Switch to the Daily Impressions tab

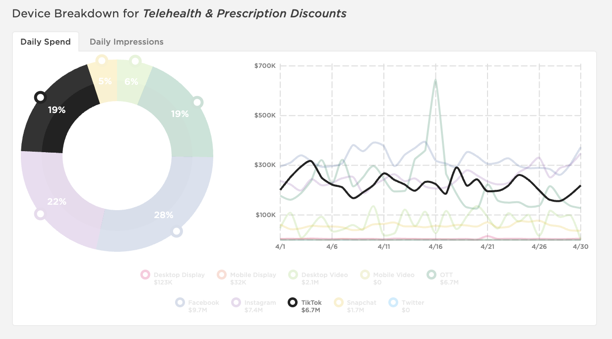pyautogui.click(x=126, y=42)
